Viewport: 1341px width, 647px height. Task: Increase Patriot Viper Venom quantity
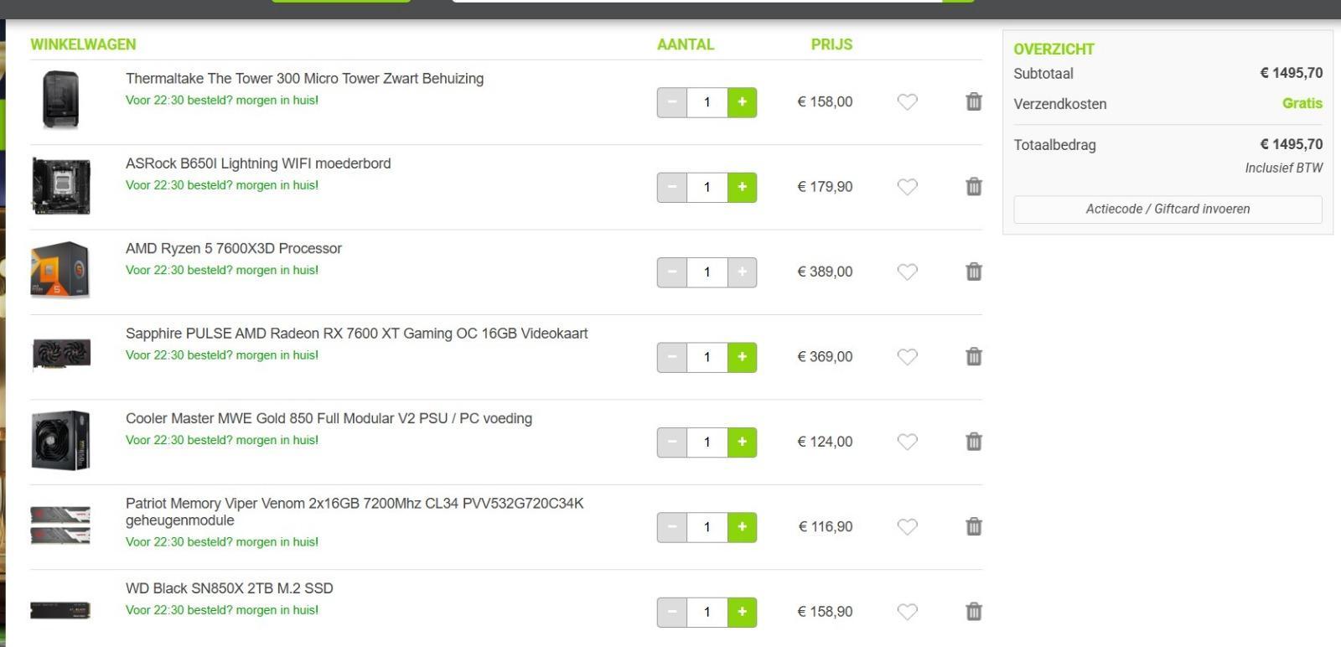point(742,527)
